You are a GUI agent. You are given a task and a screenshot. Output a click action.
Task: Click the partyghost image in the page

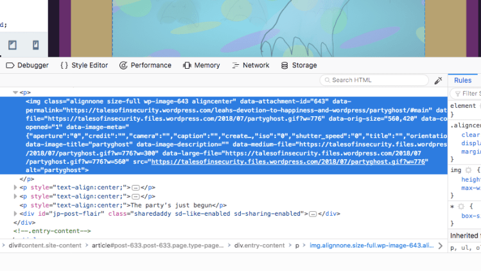click(268, 28)
